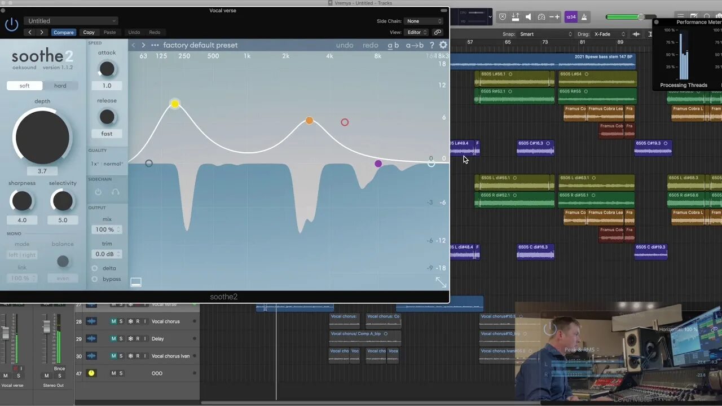
Task: Toggle sidechain listen headphones icon
Action: click(116, 192)
